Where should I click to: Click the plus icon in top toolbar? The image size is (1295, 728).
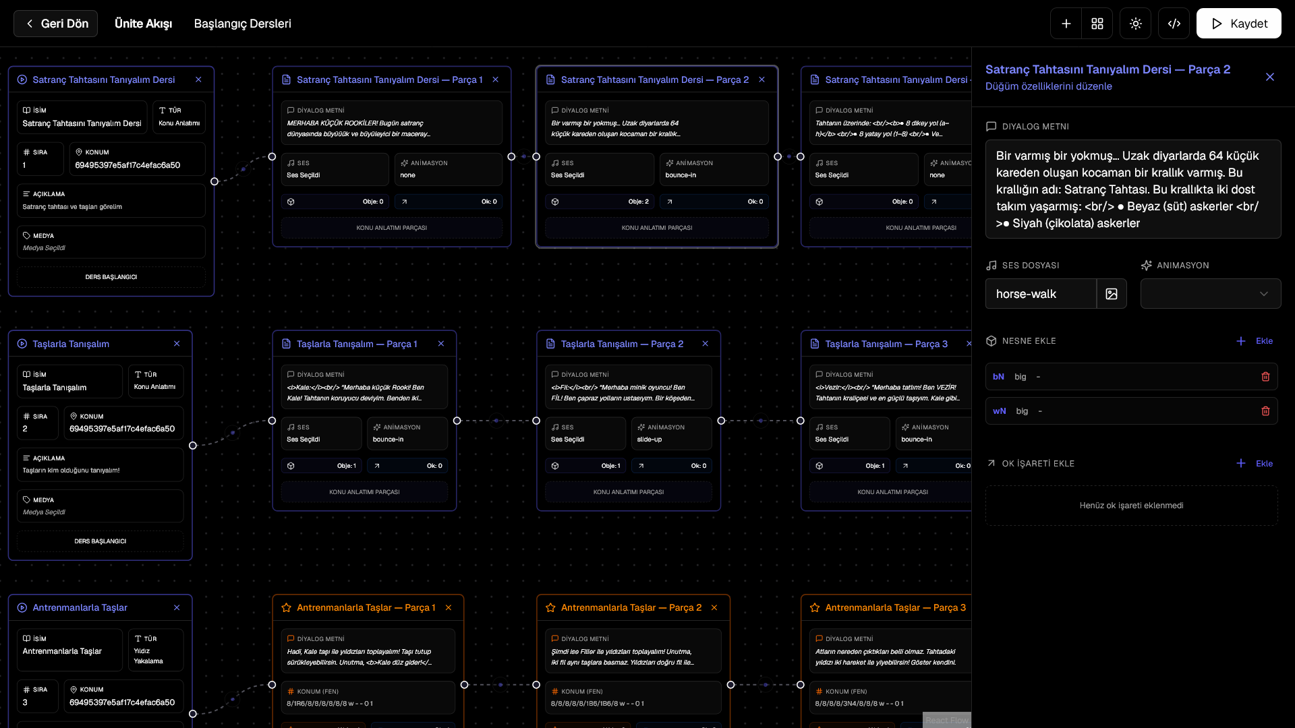click(1066, 24)
